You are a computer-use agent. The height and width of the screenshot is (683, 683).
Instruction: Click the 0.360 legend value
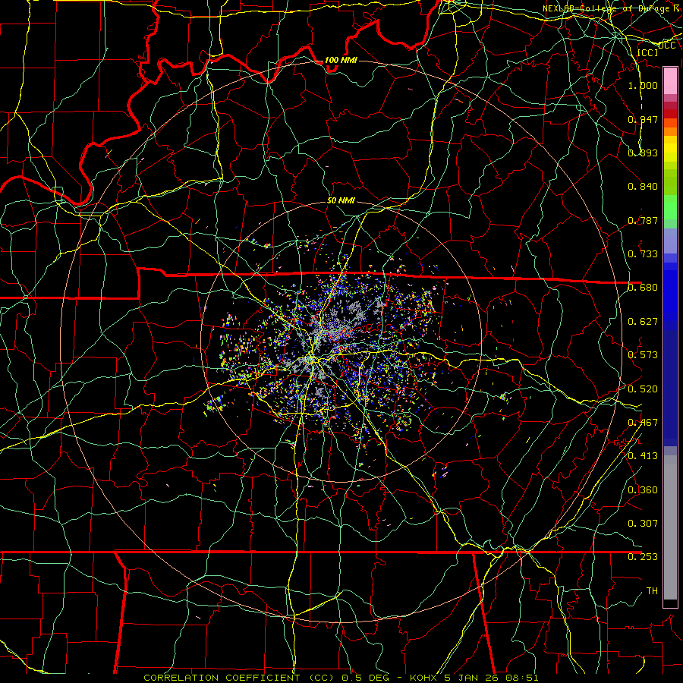(643, 489)
